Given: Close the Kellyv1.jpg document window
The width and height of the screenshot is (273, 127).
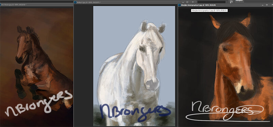Looking at the screenshot, I should point(193,2).
